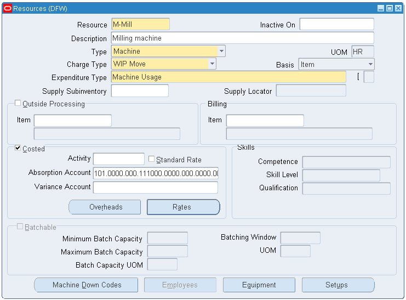Click the Charge Type value WIP Move
The width and height of the screenshot is (406, 300).
[129, 64]
